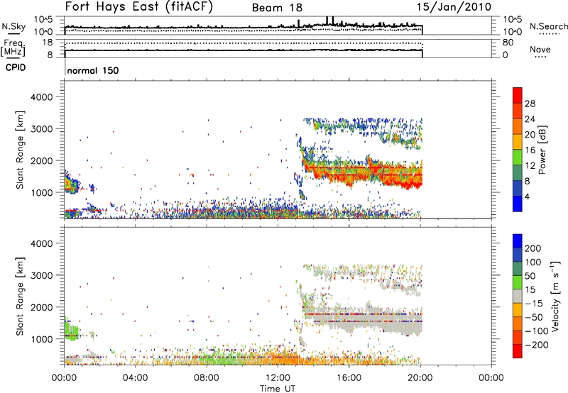Click the '3000' tick in velocity panel
The width and height of the screenshot is (568, 393).
click(41, 275)
